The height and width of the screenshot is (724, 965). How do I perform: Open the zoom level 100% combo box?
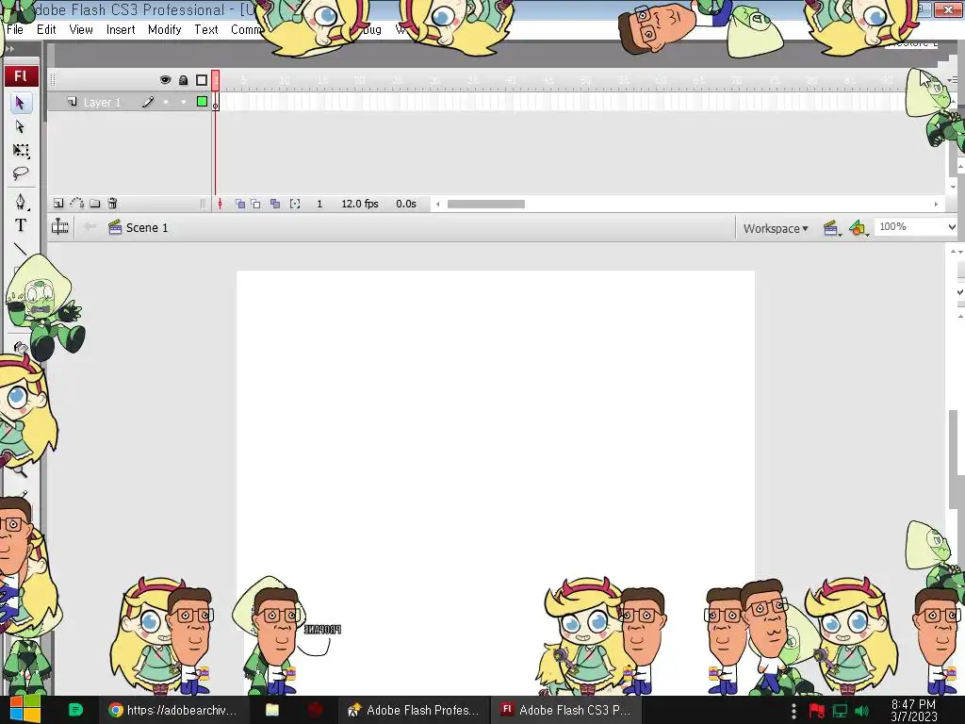tap(916, 226)
